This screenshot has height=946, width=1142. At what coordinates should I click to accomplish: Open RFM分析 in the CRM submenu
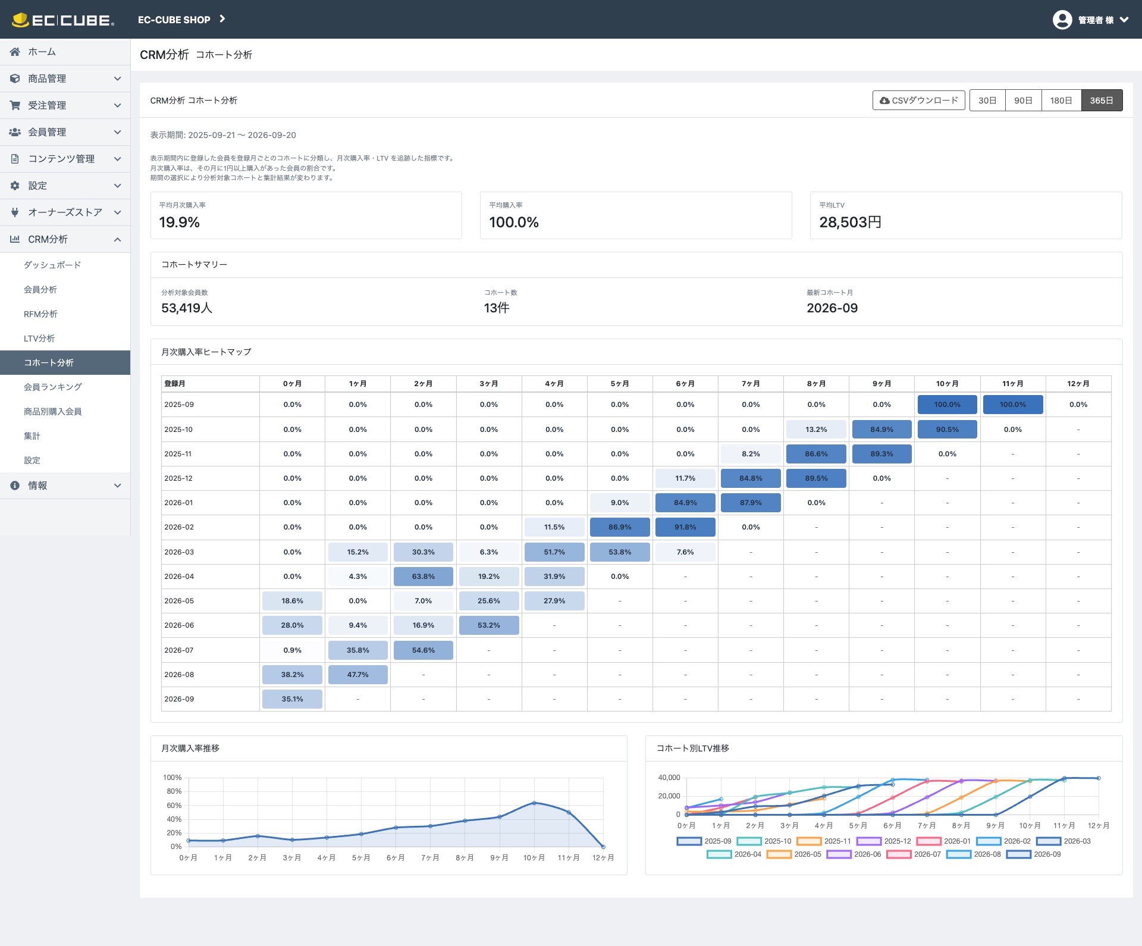coord(40,314)
